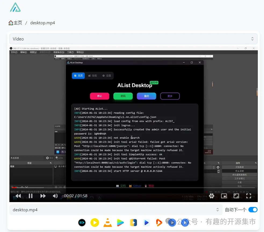
Task: Click the 00:02 / 01:58 time display
Action: (75, 196)
